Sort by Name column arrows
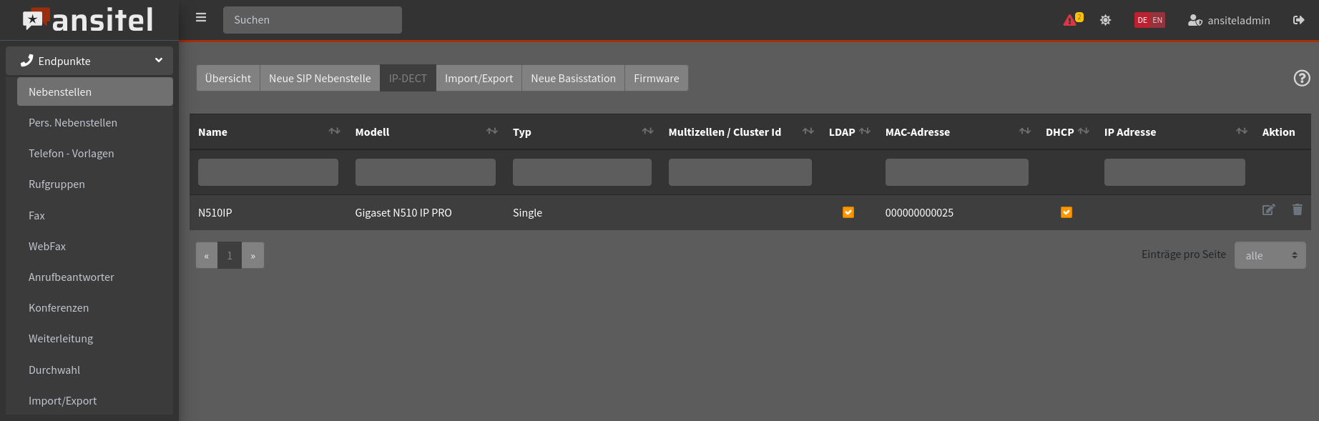This screenshot has width=1319, height=421. pos(334,132)
